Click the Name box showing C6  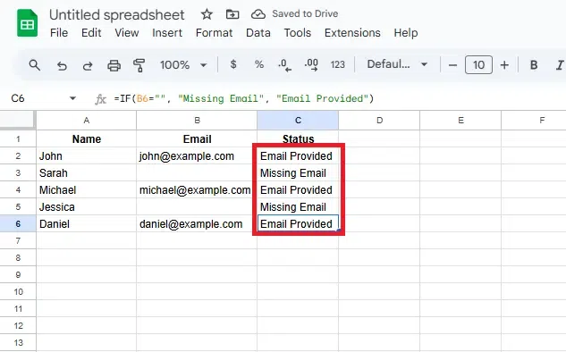[x=18, y=98]
